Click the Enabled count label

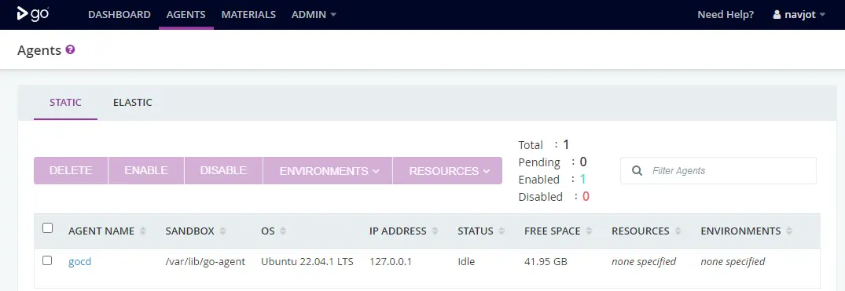[x=539, y=180]
